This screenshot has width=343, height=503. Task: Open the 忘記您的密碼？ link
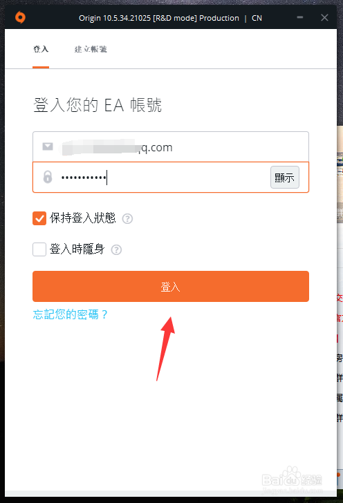pos(70,314)
